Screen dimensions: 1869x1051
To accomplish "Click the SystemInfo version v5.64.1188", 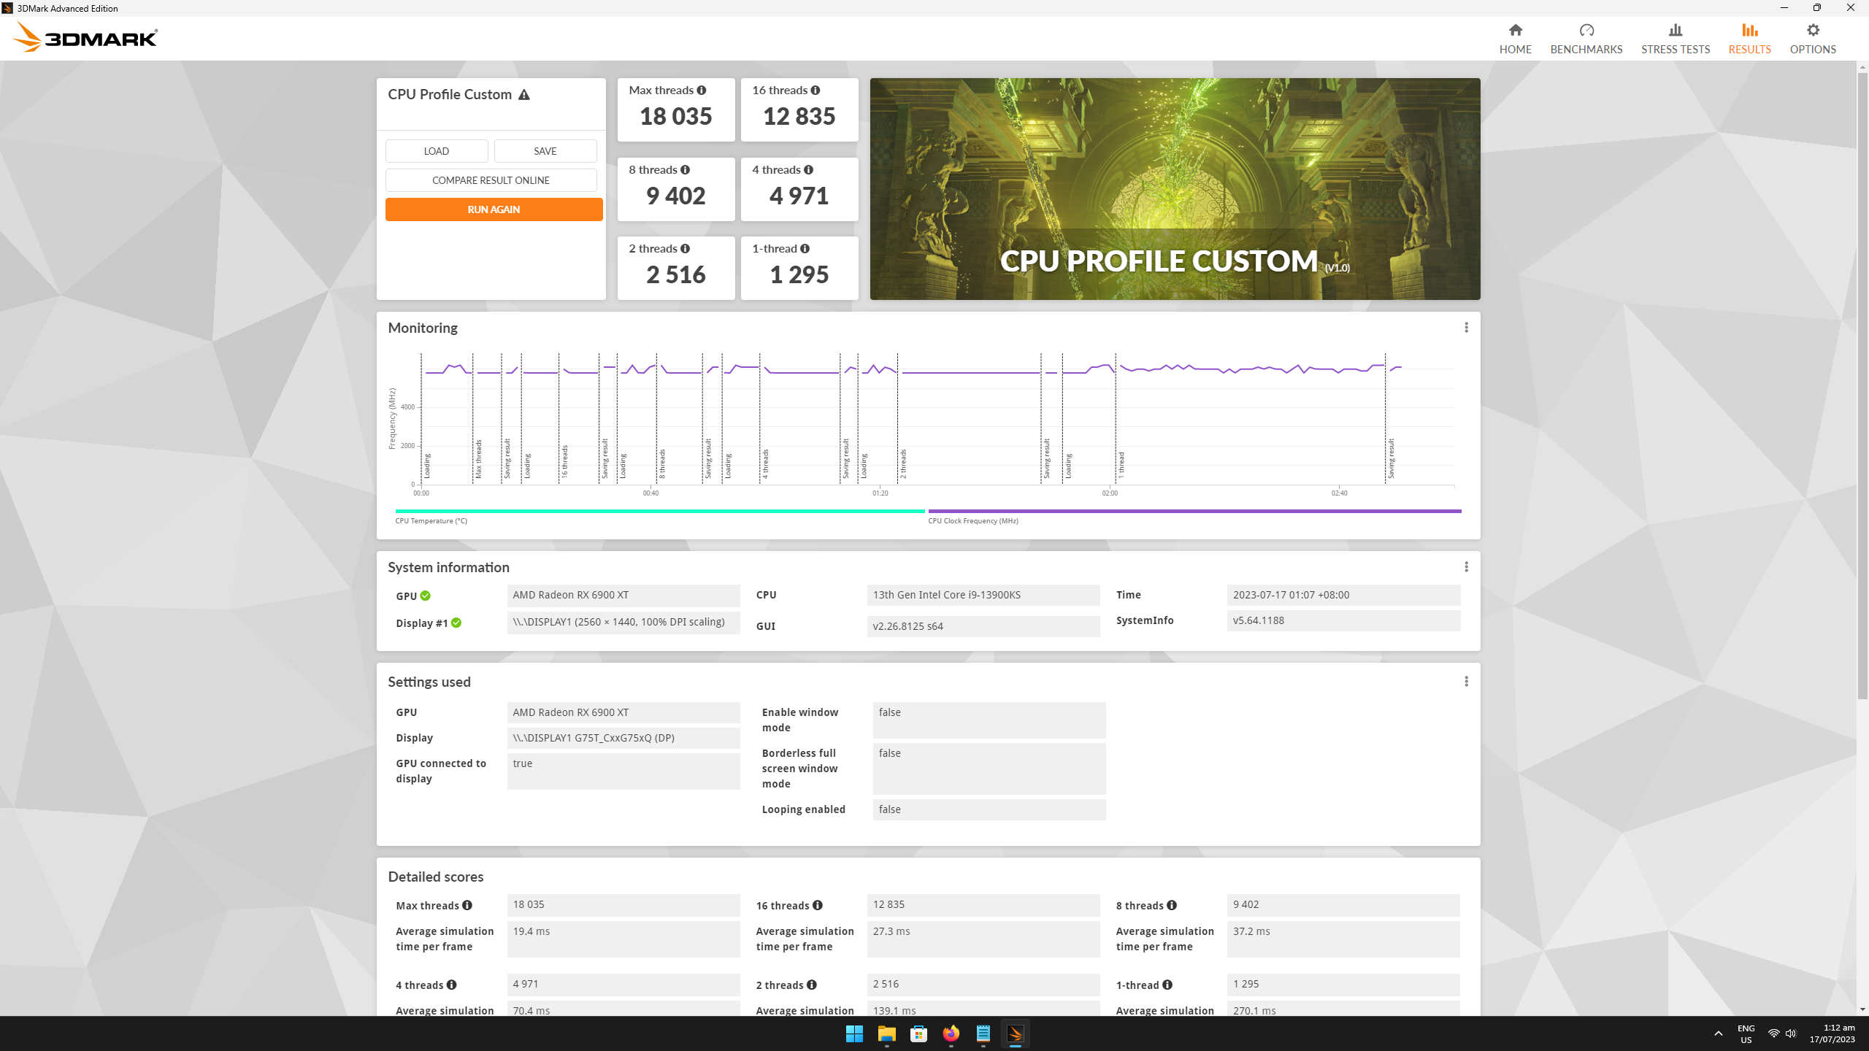I will [1343, 621].
